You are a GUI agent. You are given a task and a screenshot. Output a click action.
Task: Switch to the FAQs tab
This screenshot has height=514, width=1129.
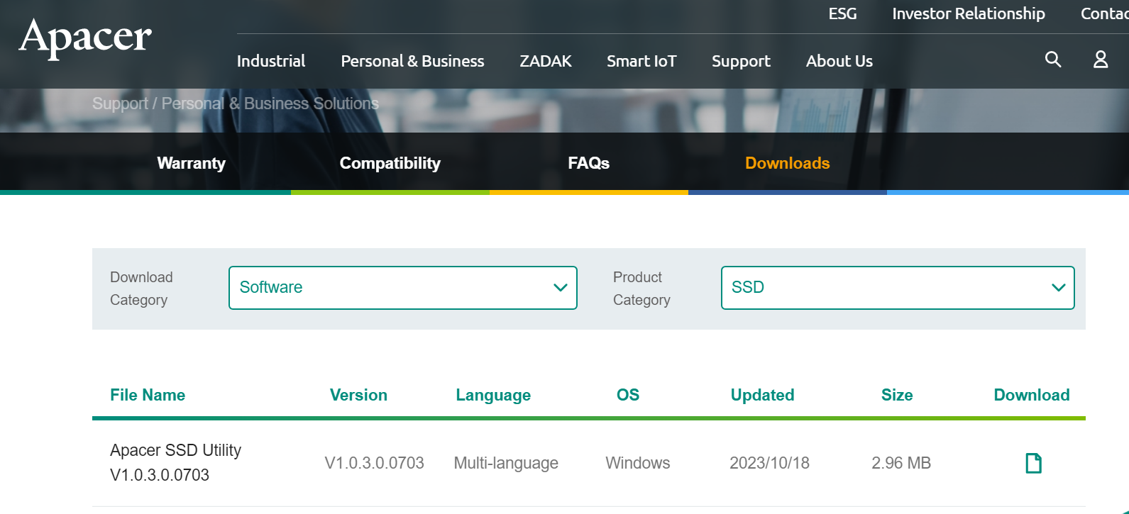[588, 163]
